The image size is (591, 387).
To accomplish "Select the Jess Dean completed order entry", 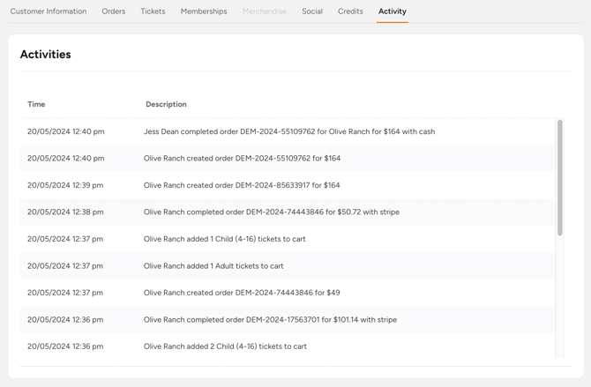I will (x=288, y=131).
